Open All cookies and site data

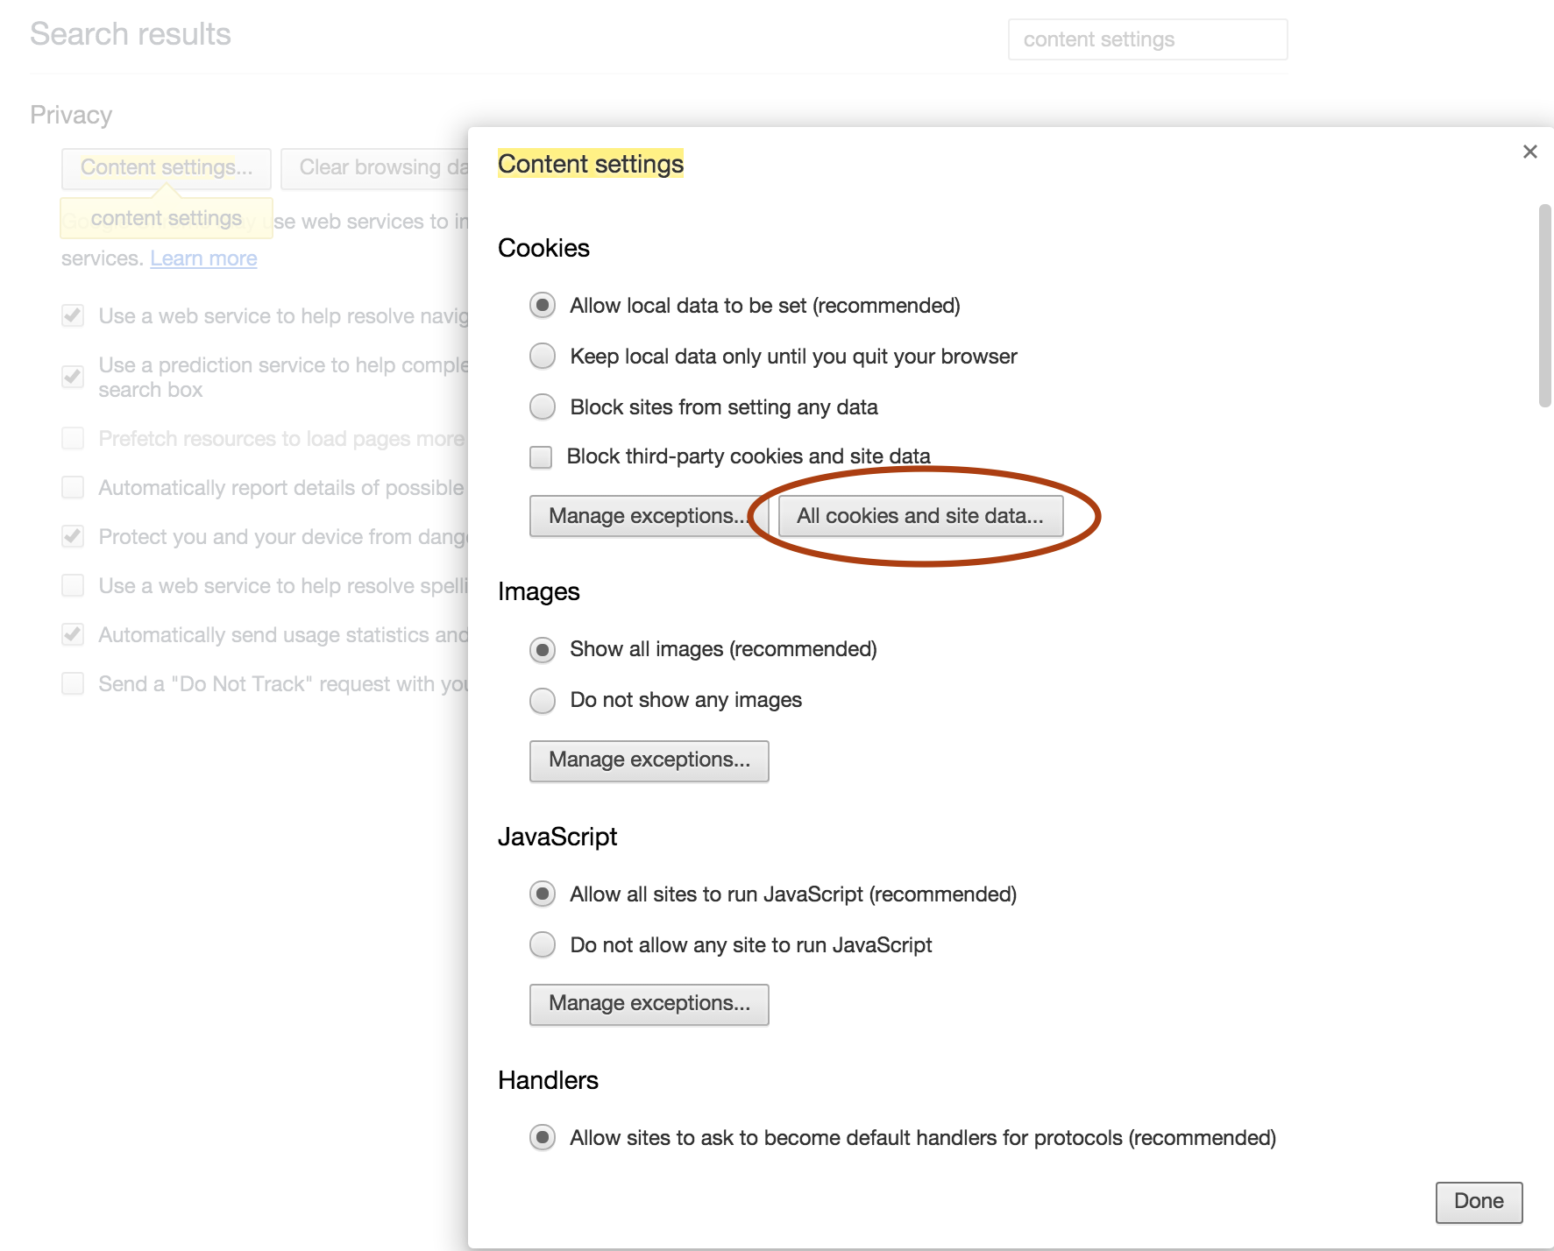919,516
